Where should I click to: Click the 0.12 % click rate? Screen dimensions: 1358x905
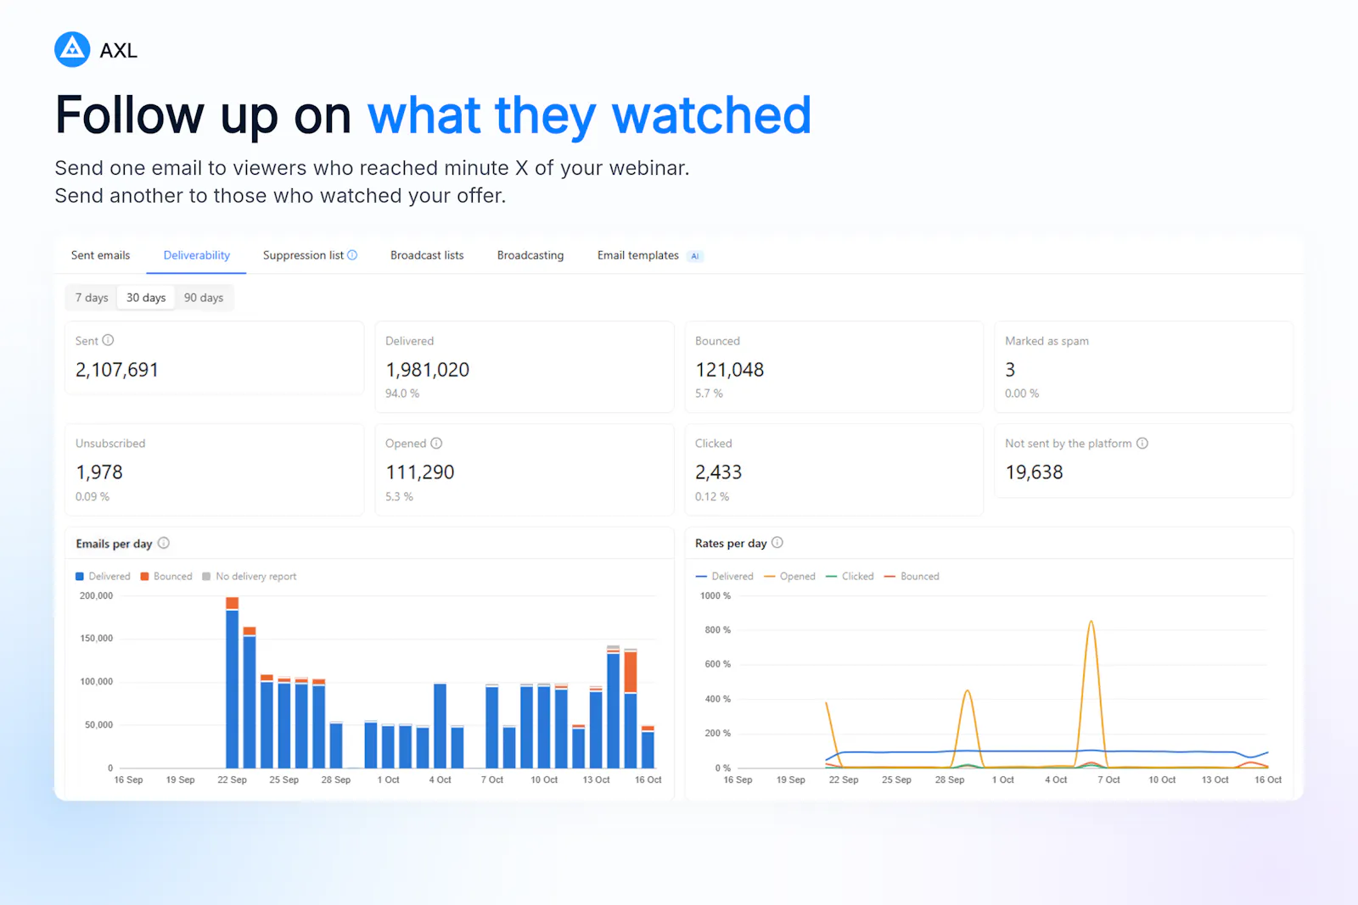point(712,497)
